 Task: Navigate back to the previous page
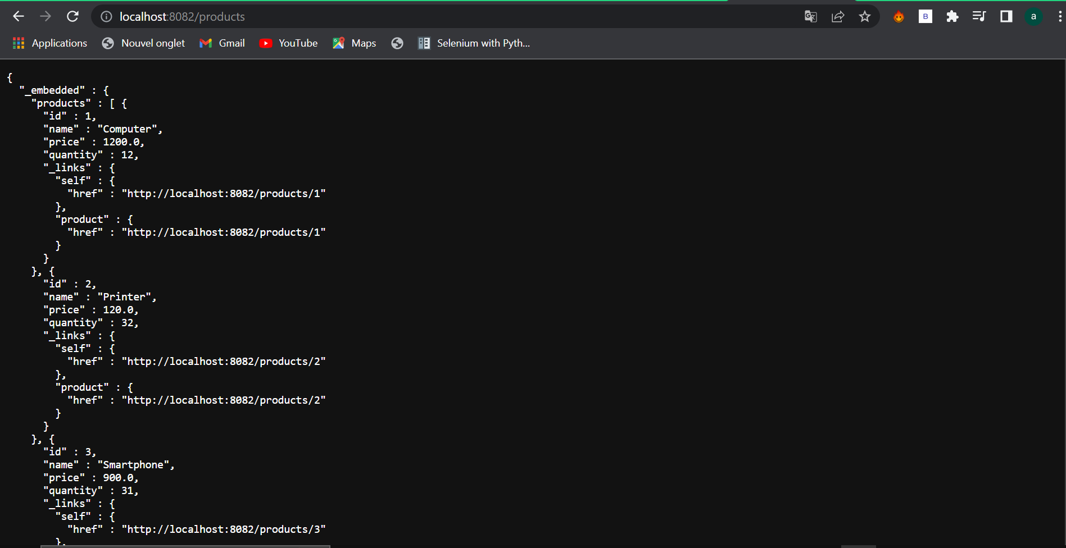tap(19, 16)
